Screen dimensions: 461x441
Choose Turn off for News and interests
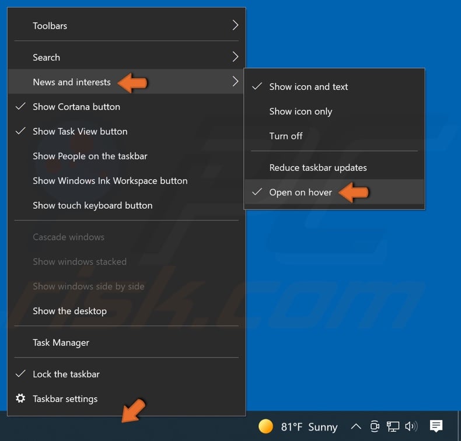point(334,136)
